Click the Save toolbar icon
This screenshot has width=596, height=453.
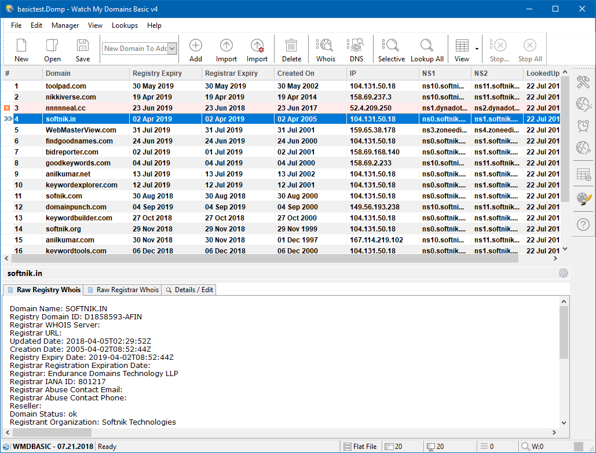[82, 45]
